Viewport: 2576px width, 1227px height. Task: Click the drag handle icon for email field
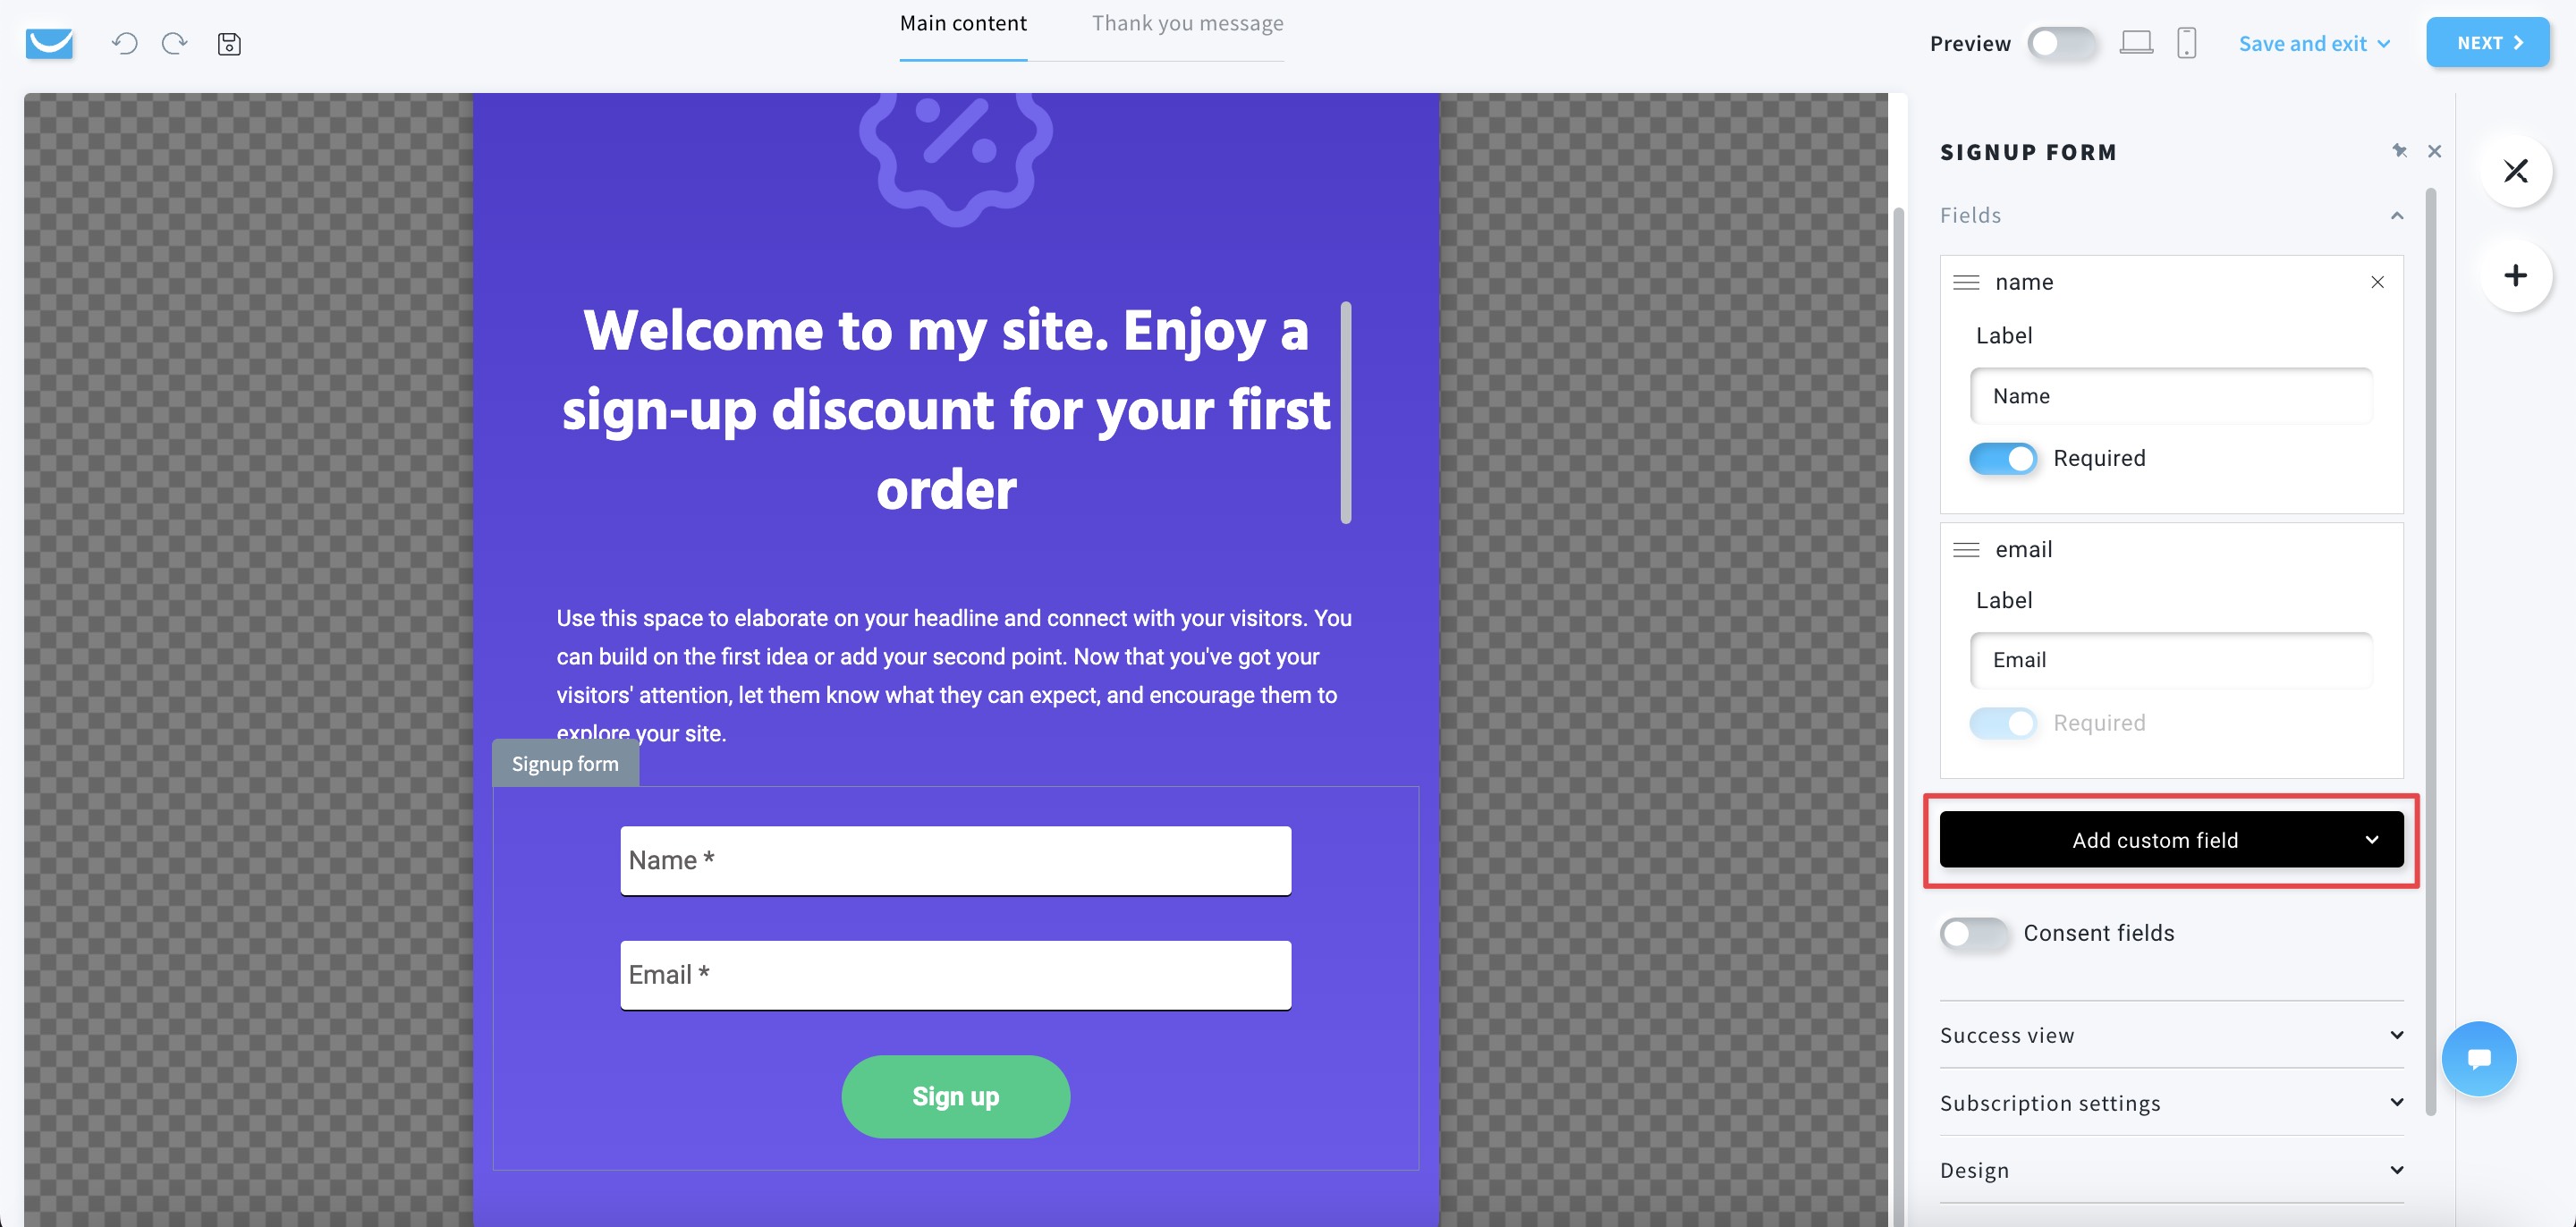pyautogui.click(x=1967, y=548)
